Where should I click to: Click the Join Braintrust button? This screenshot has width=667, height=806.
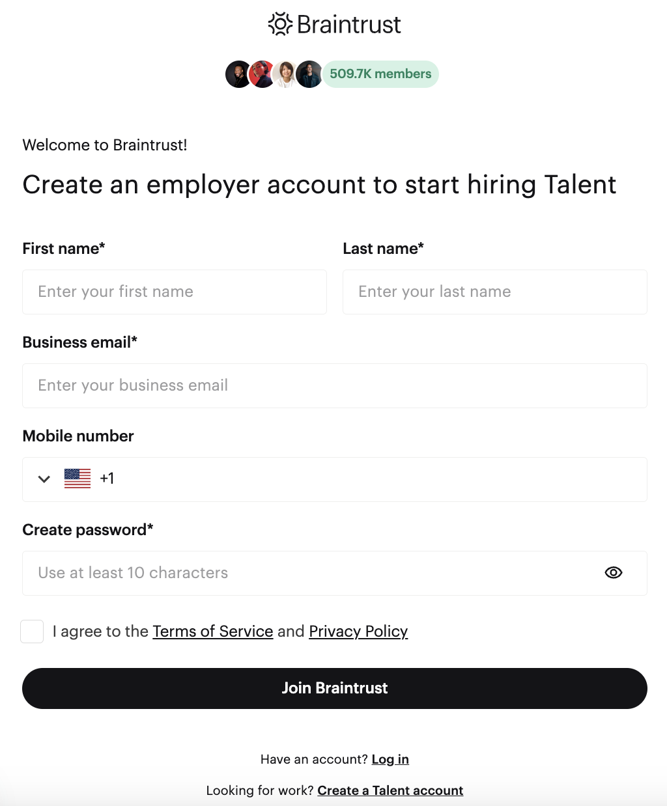tap(335, 688)
